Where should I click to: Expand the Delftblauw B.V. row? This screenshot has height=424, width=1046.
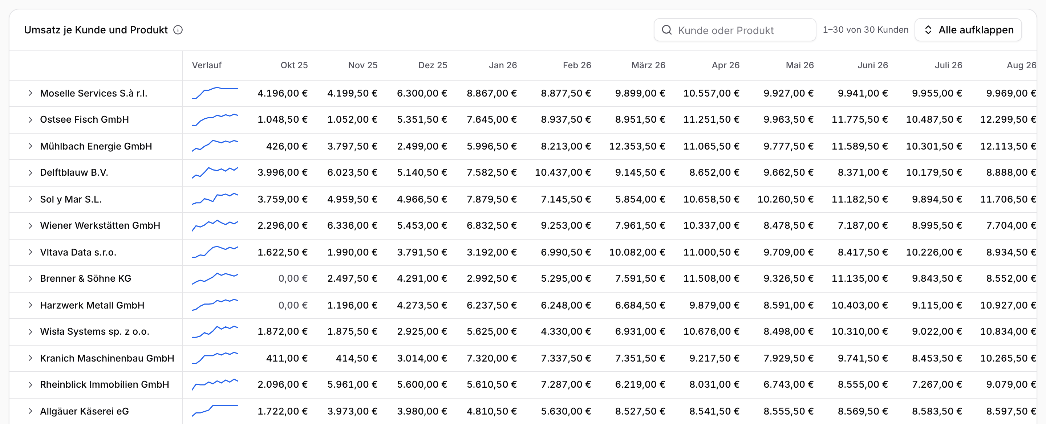pyautogui.click(x=31, y=172)
